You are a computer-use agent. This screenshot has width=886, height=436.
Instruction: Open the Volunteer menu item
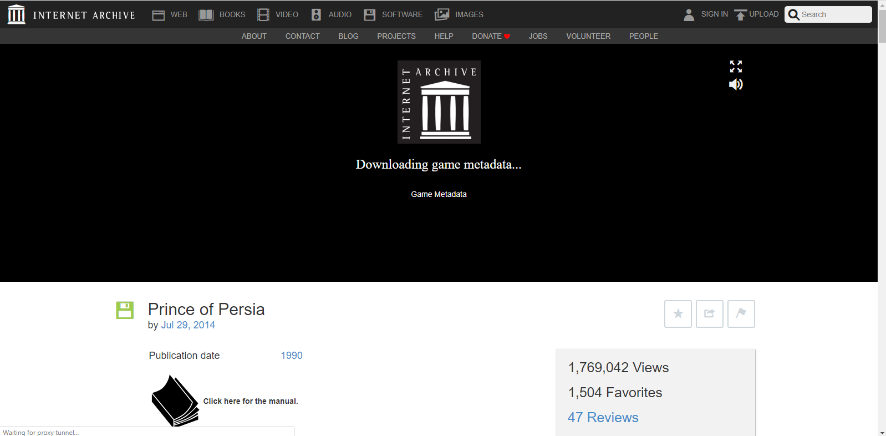pyautogui.click(x=588, y=36)
